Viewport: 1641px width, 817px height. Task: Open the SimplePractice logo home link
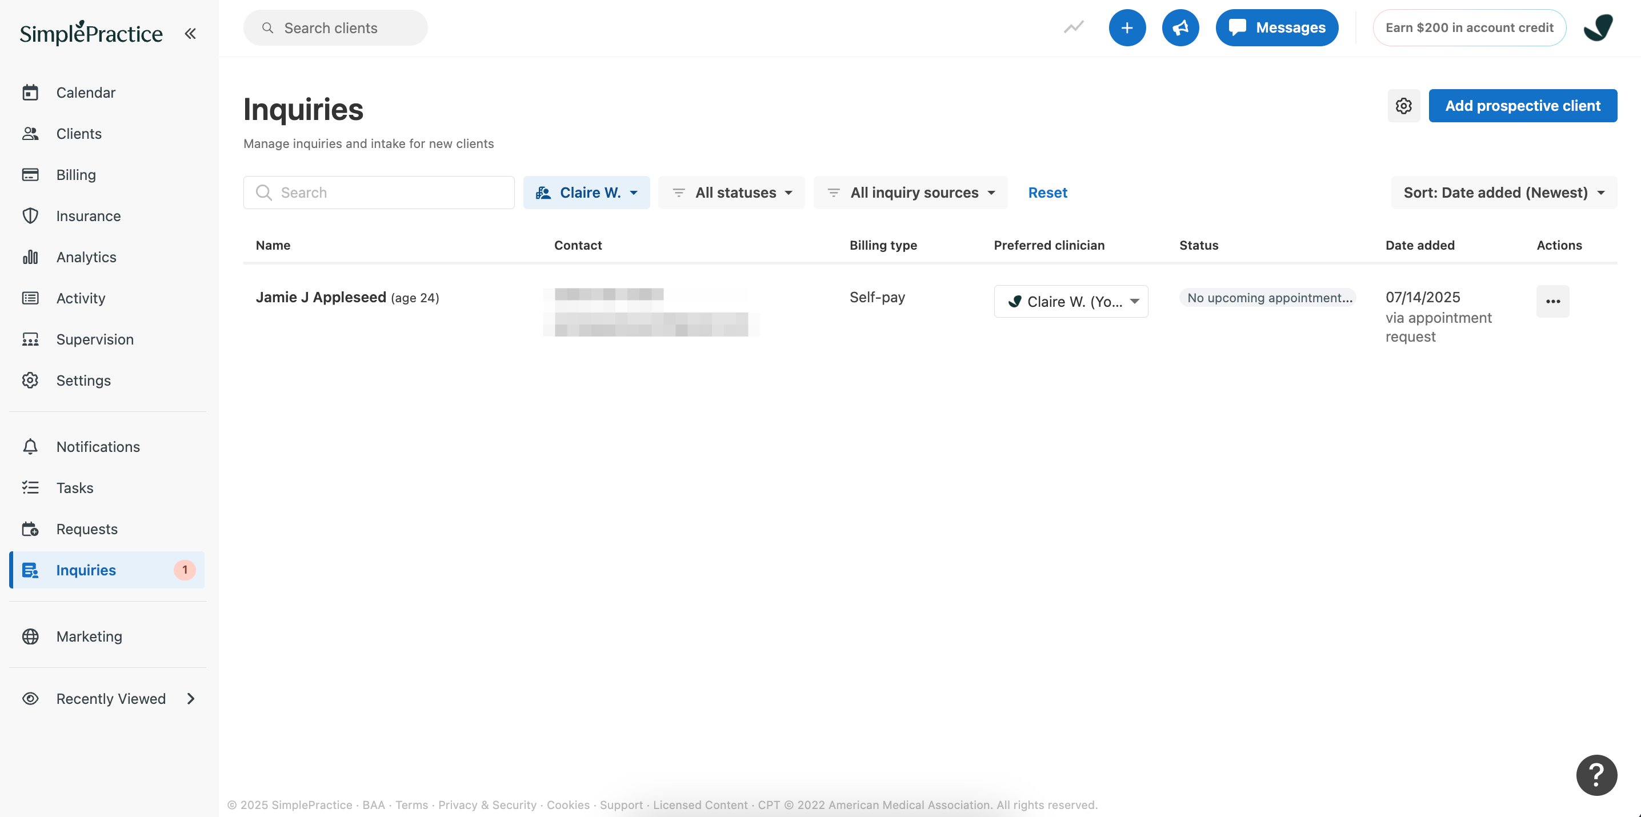click(x=91, y=33)
